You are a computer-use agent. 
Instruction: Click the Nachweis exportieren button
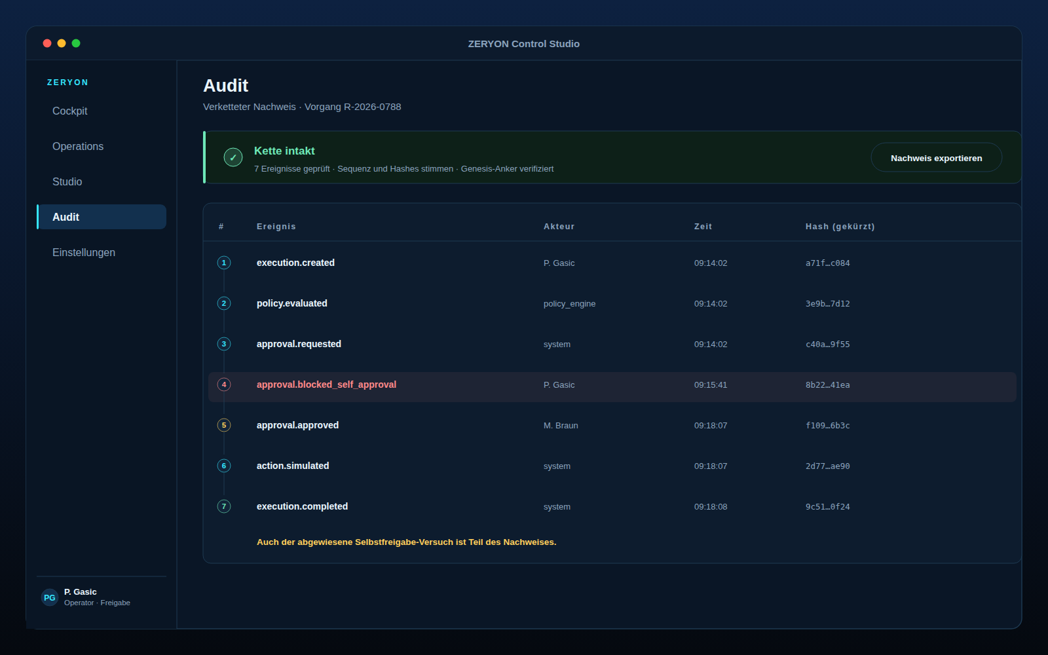pyautogui.click(x=936, y=158)
